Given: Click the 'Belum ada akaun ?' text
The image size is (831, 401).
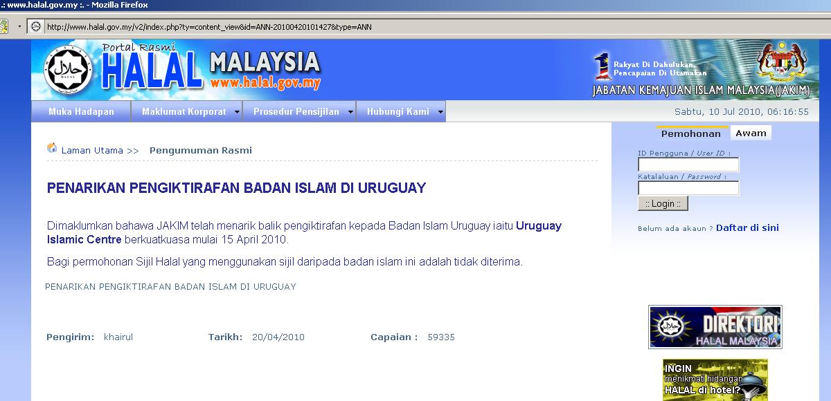Looking at the screenshot, I should point(675,229).
